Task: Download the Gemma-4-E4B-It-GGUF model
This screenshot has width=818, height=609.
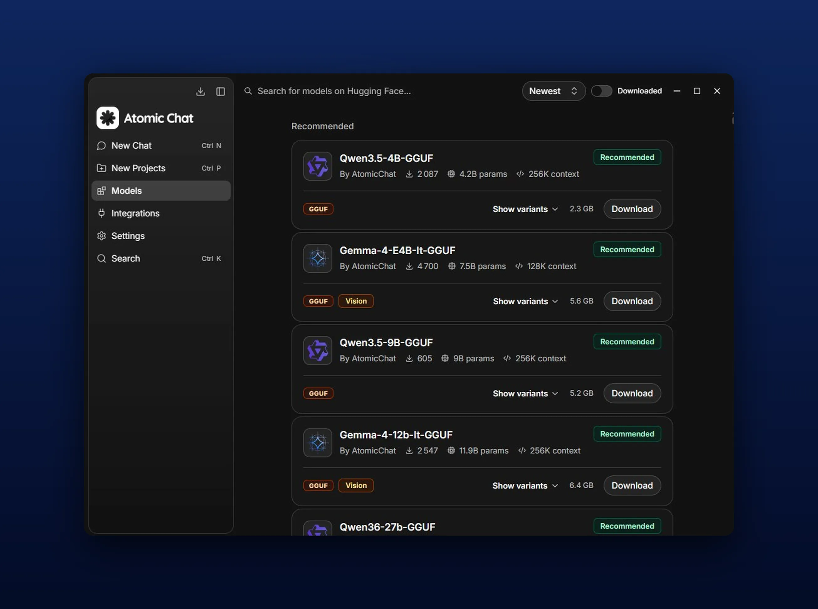Action: pyautogui.click(x=632, y=301)
